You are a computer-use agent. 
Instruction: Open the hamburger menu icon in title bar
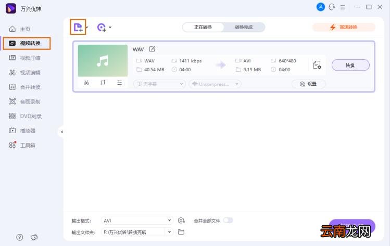(x=343, y=7)
